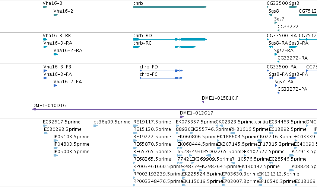Click the chrb-RD transcript feature
The height and width of the screenshot is (187, 317).
pos(170,39)
